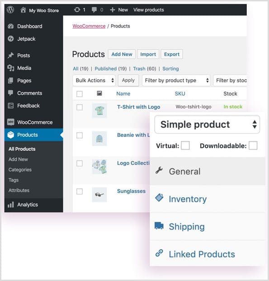The image size is (269, 281).
Task: Open the T-Shirt with Logo product link
Action: (138, 107)
